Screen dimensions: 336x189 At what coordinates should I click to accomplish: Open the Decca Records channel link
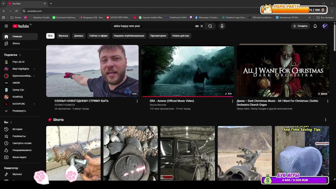[158, 105]
